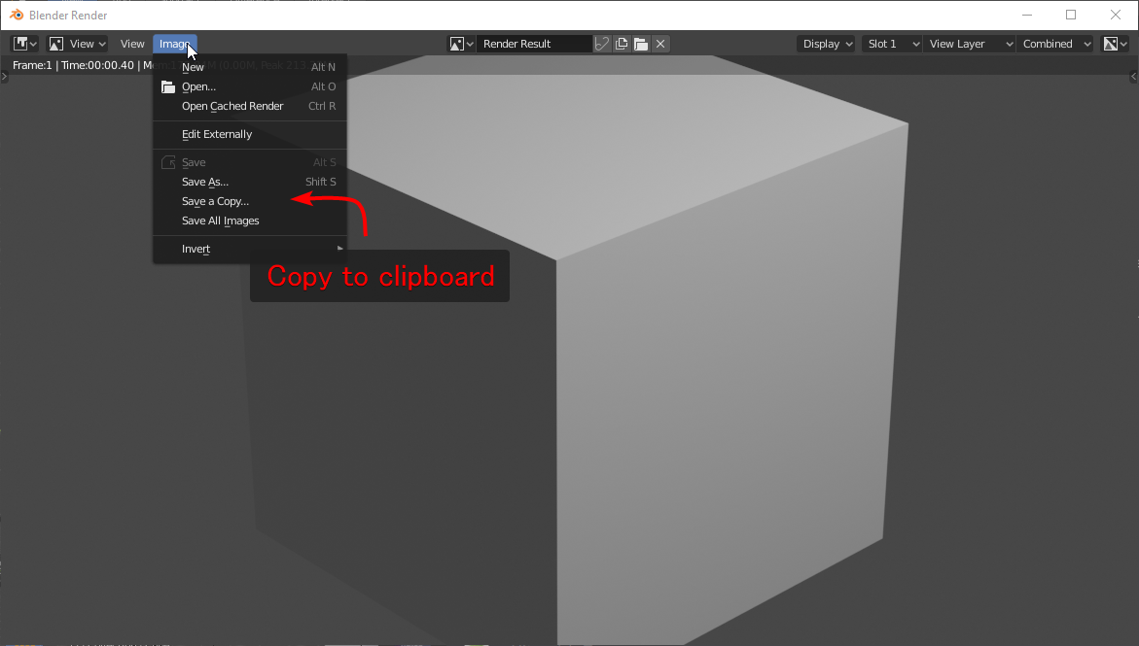Select Open Cached Render menu entry

[x=249, y=106]
